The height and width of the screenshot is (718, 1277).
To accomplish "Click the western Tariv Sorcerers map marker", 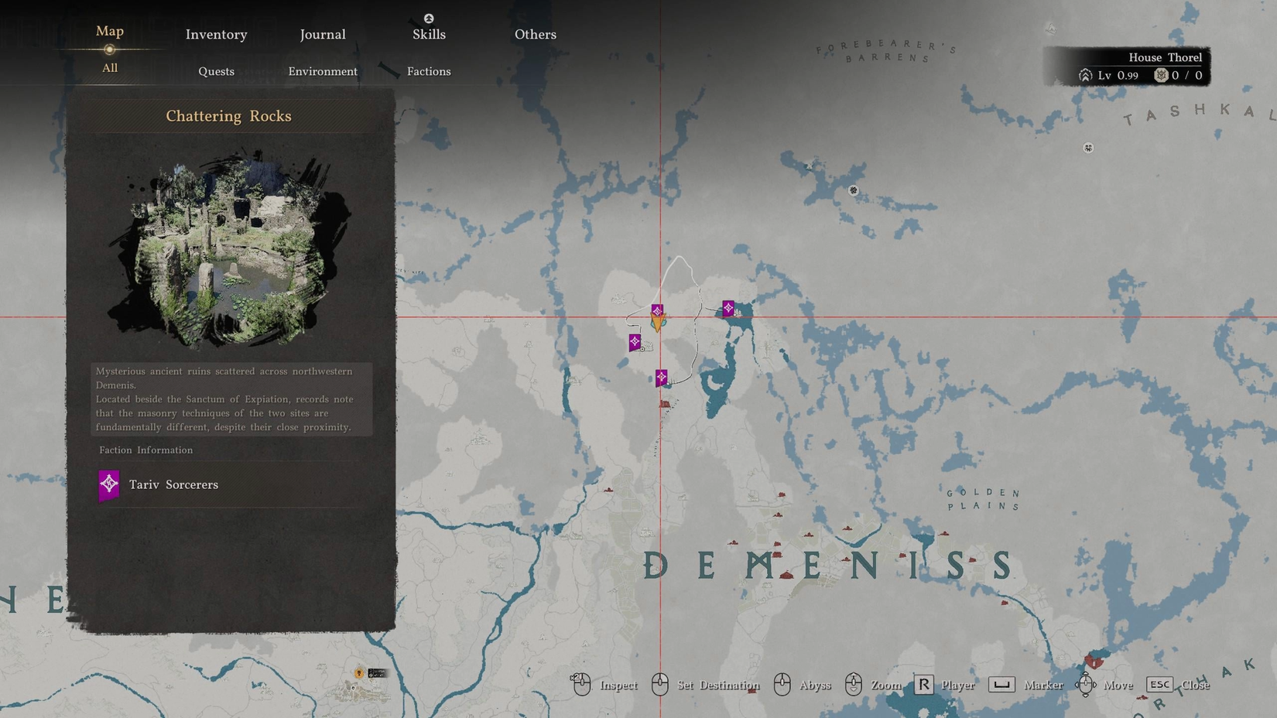I will click(635, 340).
